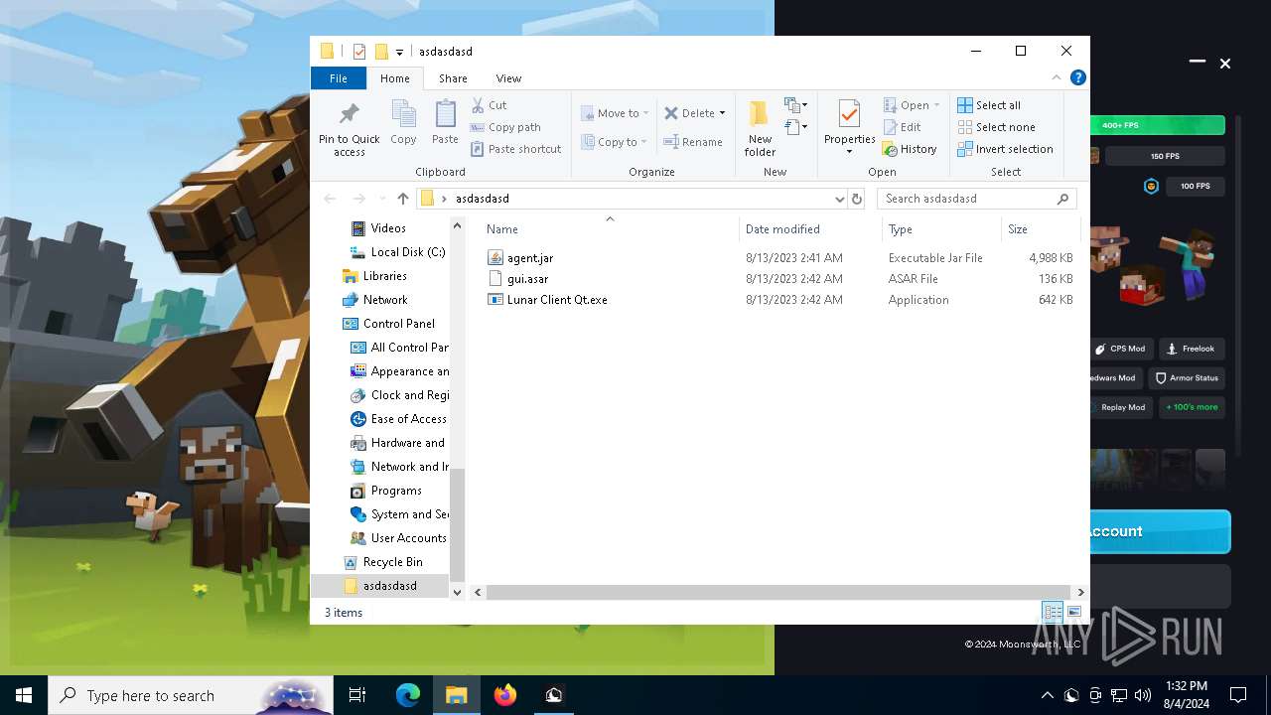Switch to the Home ribbon tab
This screenshot has width=1271, height=715.
point(394,78)
